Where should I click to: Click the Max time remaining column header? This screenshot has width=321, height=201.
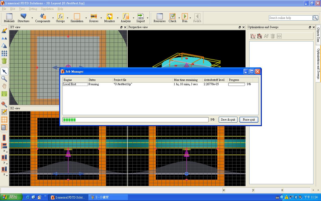[188, 80]
